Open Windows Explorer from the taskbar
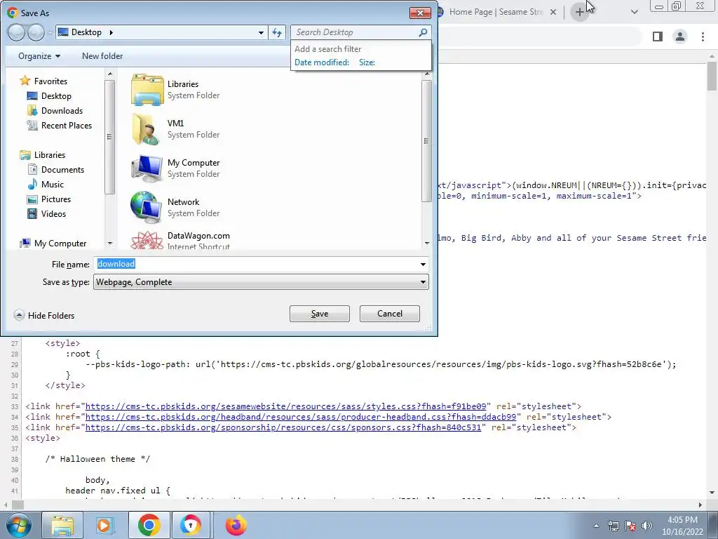 pyautogui.click(x=62, y=525)
